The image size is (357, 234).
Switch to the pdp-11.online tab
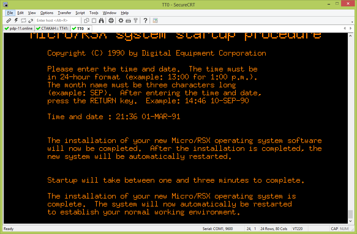pos(18,28)
